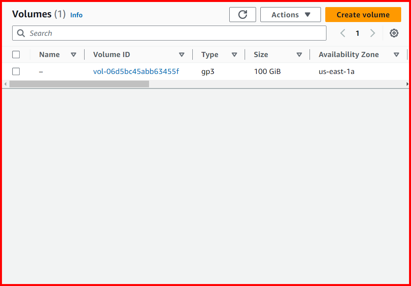
Task: Select page 1 in pagination
Action: (x=358, y=33)
